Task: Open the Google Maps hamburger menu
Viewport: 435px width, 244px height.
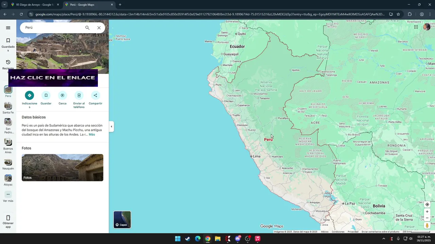Action: 8,28
